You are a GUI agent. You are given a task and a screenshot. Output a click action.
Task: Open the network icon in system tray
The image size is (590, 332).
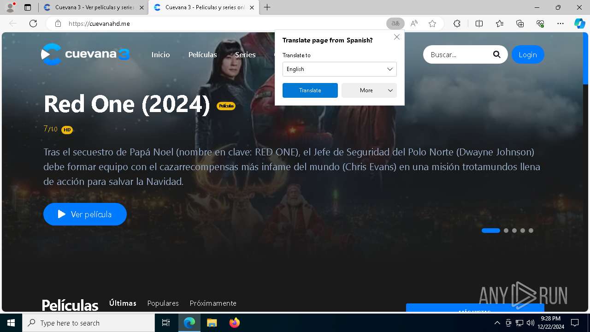pyautogui.click(x=519, y=323)
